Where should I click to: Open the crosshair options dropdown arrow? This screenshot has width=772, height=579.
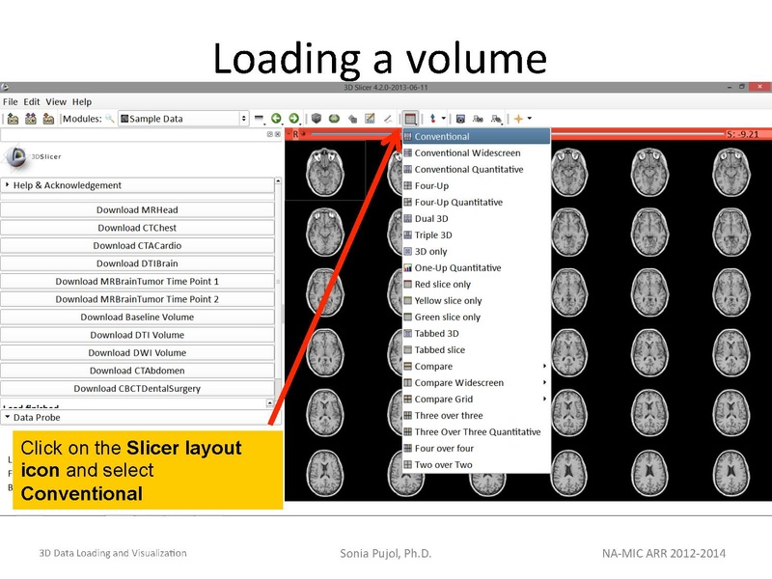click(x=530, y=118)
